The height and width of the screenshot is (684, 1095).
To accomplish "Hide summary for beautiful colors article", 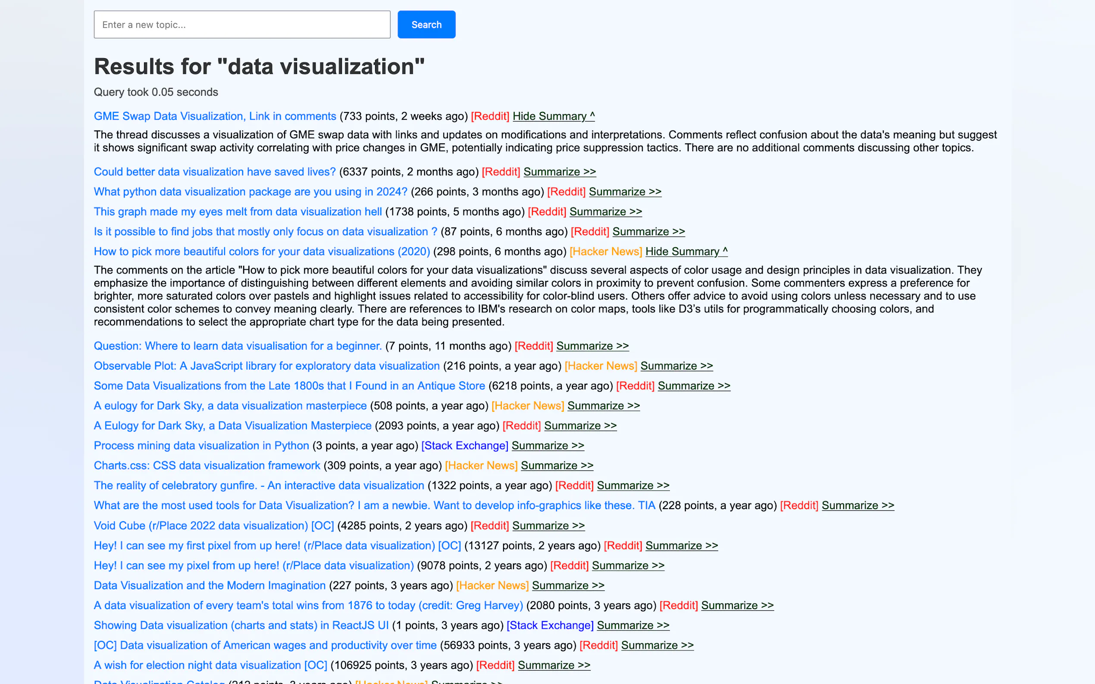I will (x=686, y=252).
